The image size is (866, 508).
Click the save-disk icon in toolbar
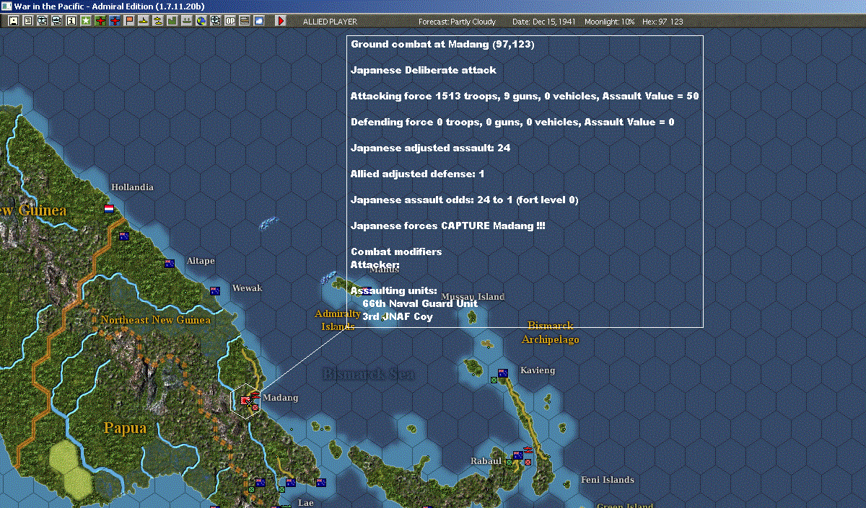(x=13, y=21)
